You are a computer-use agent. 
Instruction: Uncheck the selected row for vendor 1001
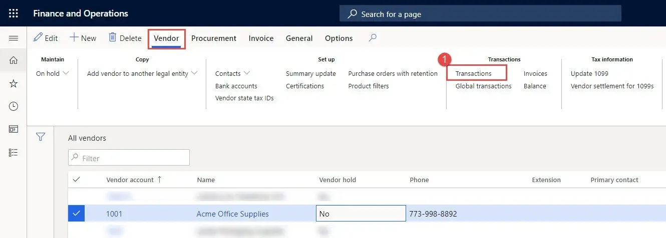[77, 214]
